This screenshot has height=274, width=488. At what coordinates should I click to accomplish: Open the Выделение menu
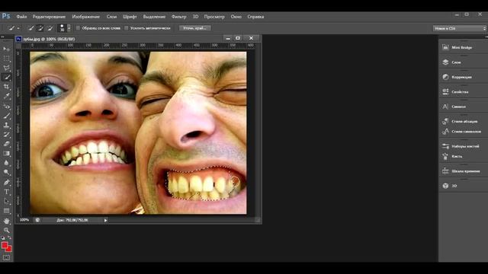pyautogui.click(x=154, y=17)
